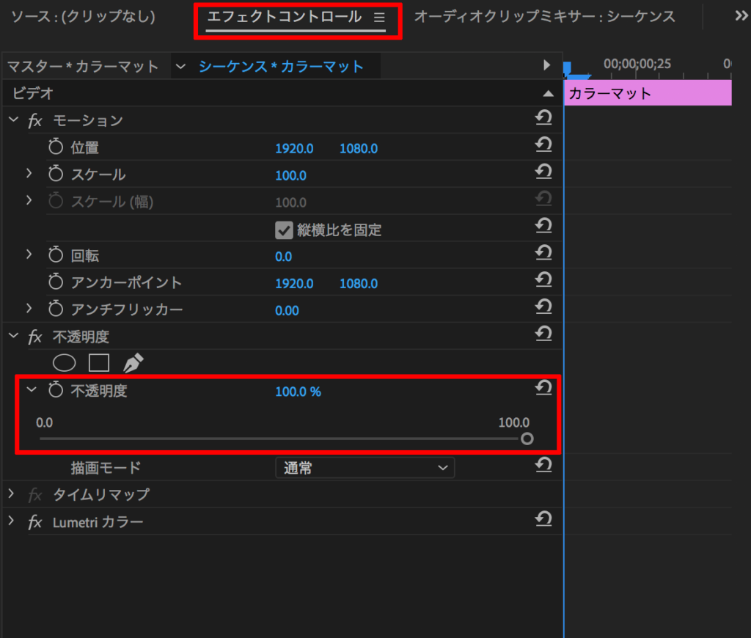Select the rectangle mask tool under 不透明度
Image resolution: width=751 pixels, height=638 pixels.
[x=99, y=363]
